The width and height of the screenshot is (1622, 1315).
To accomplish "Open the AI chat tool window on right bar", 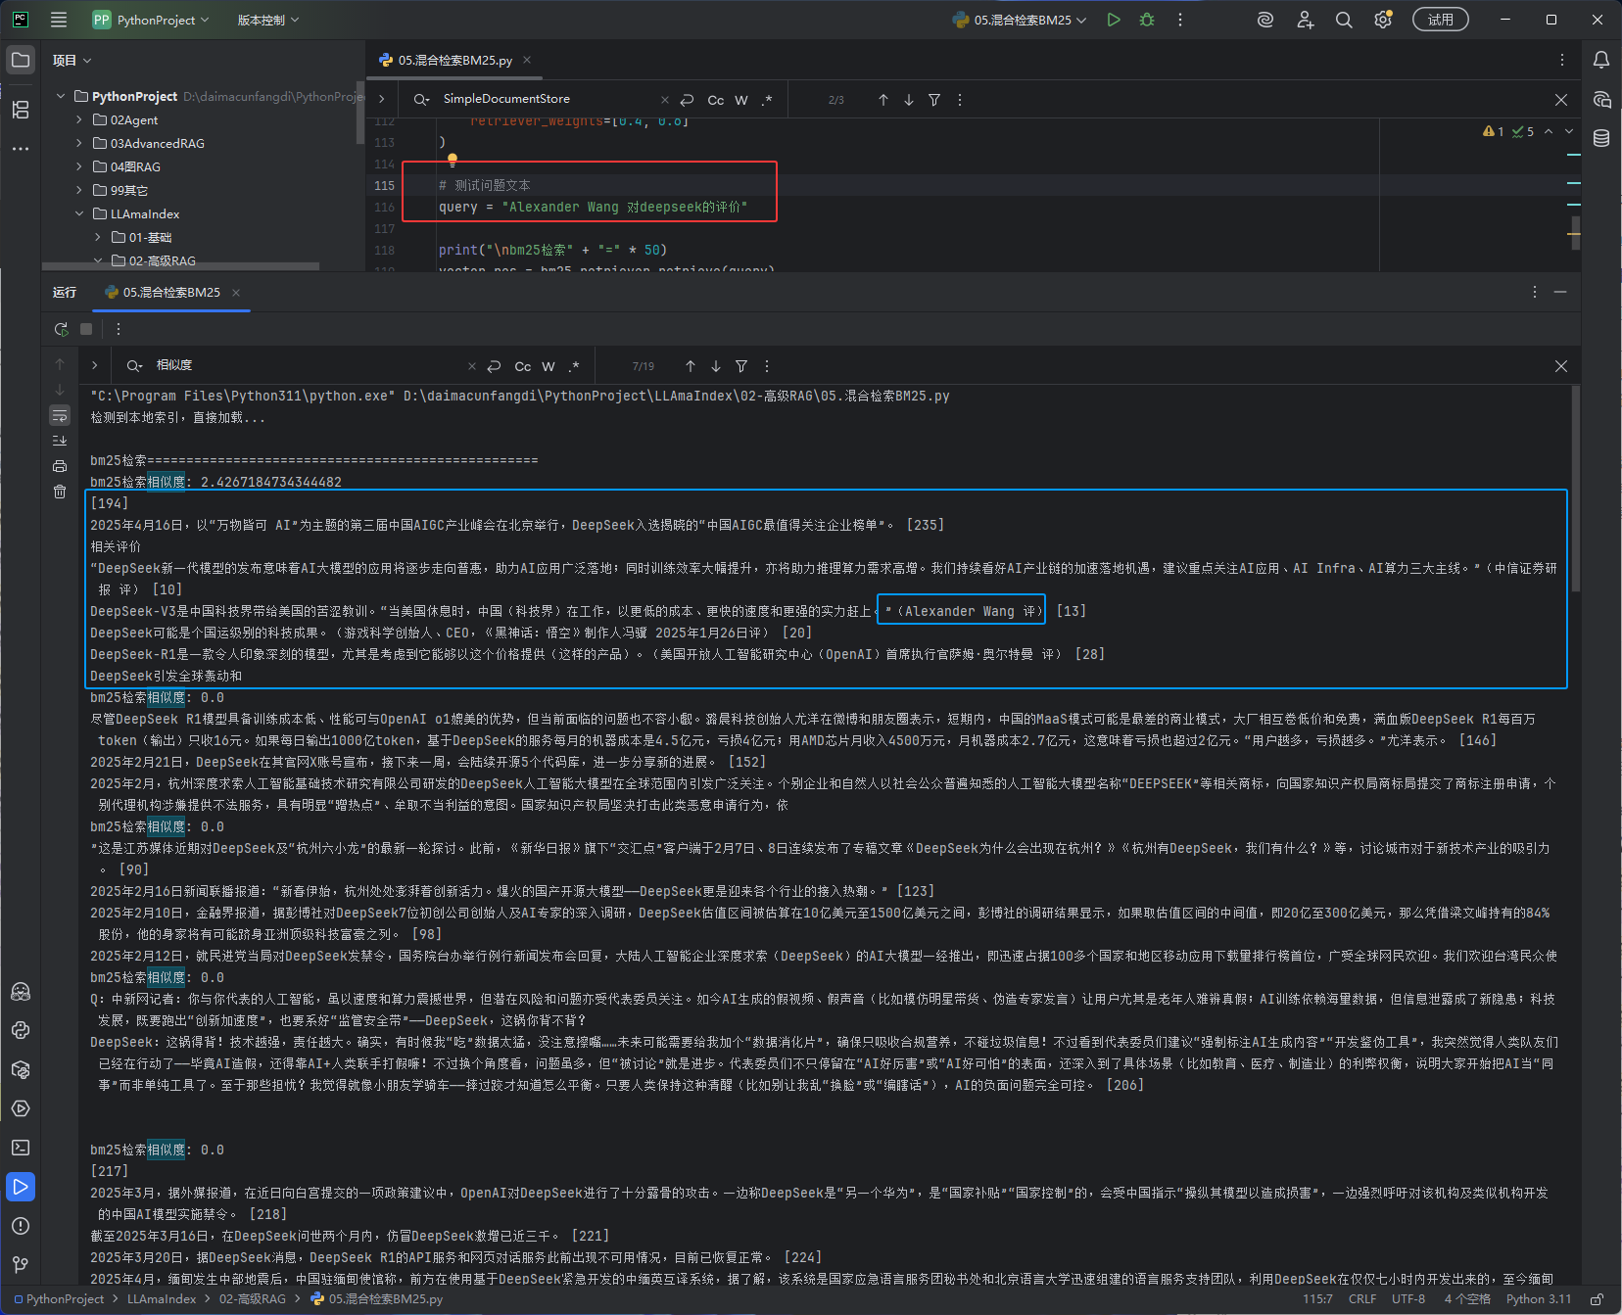I will (x=1601, y=99).
